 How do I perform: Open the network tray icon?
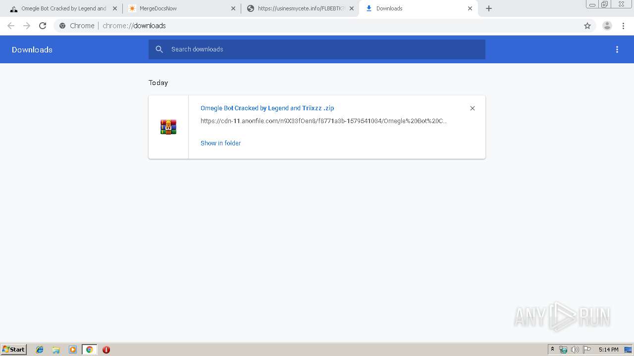click(563, 350)
